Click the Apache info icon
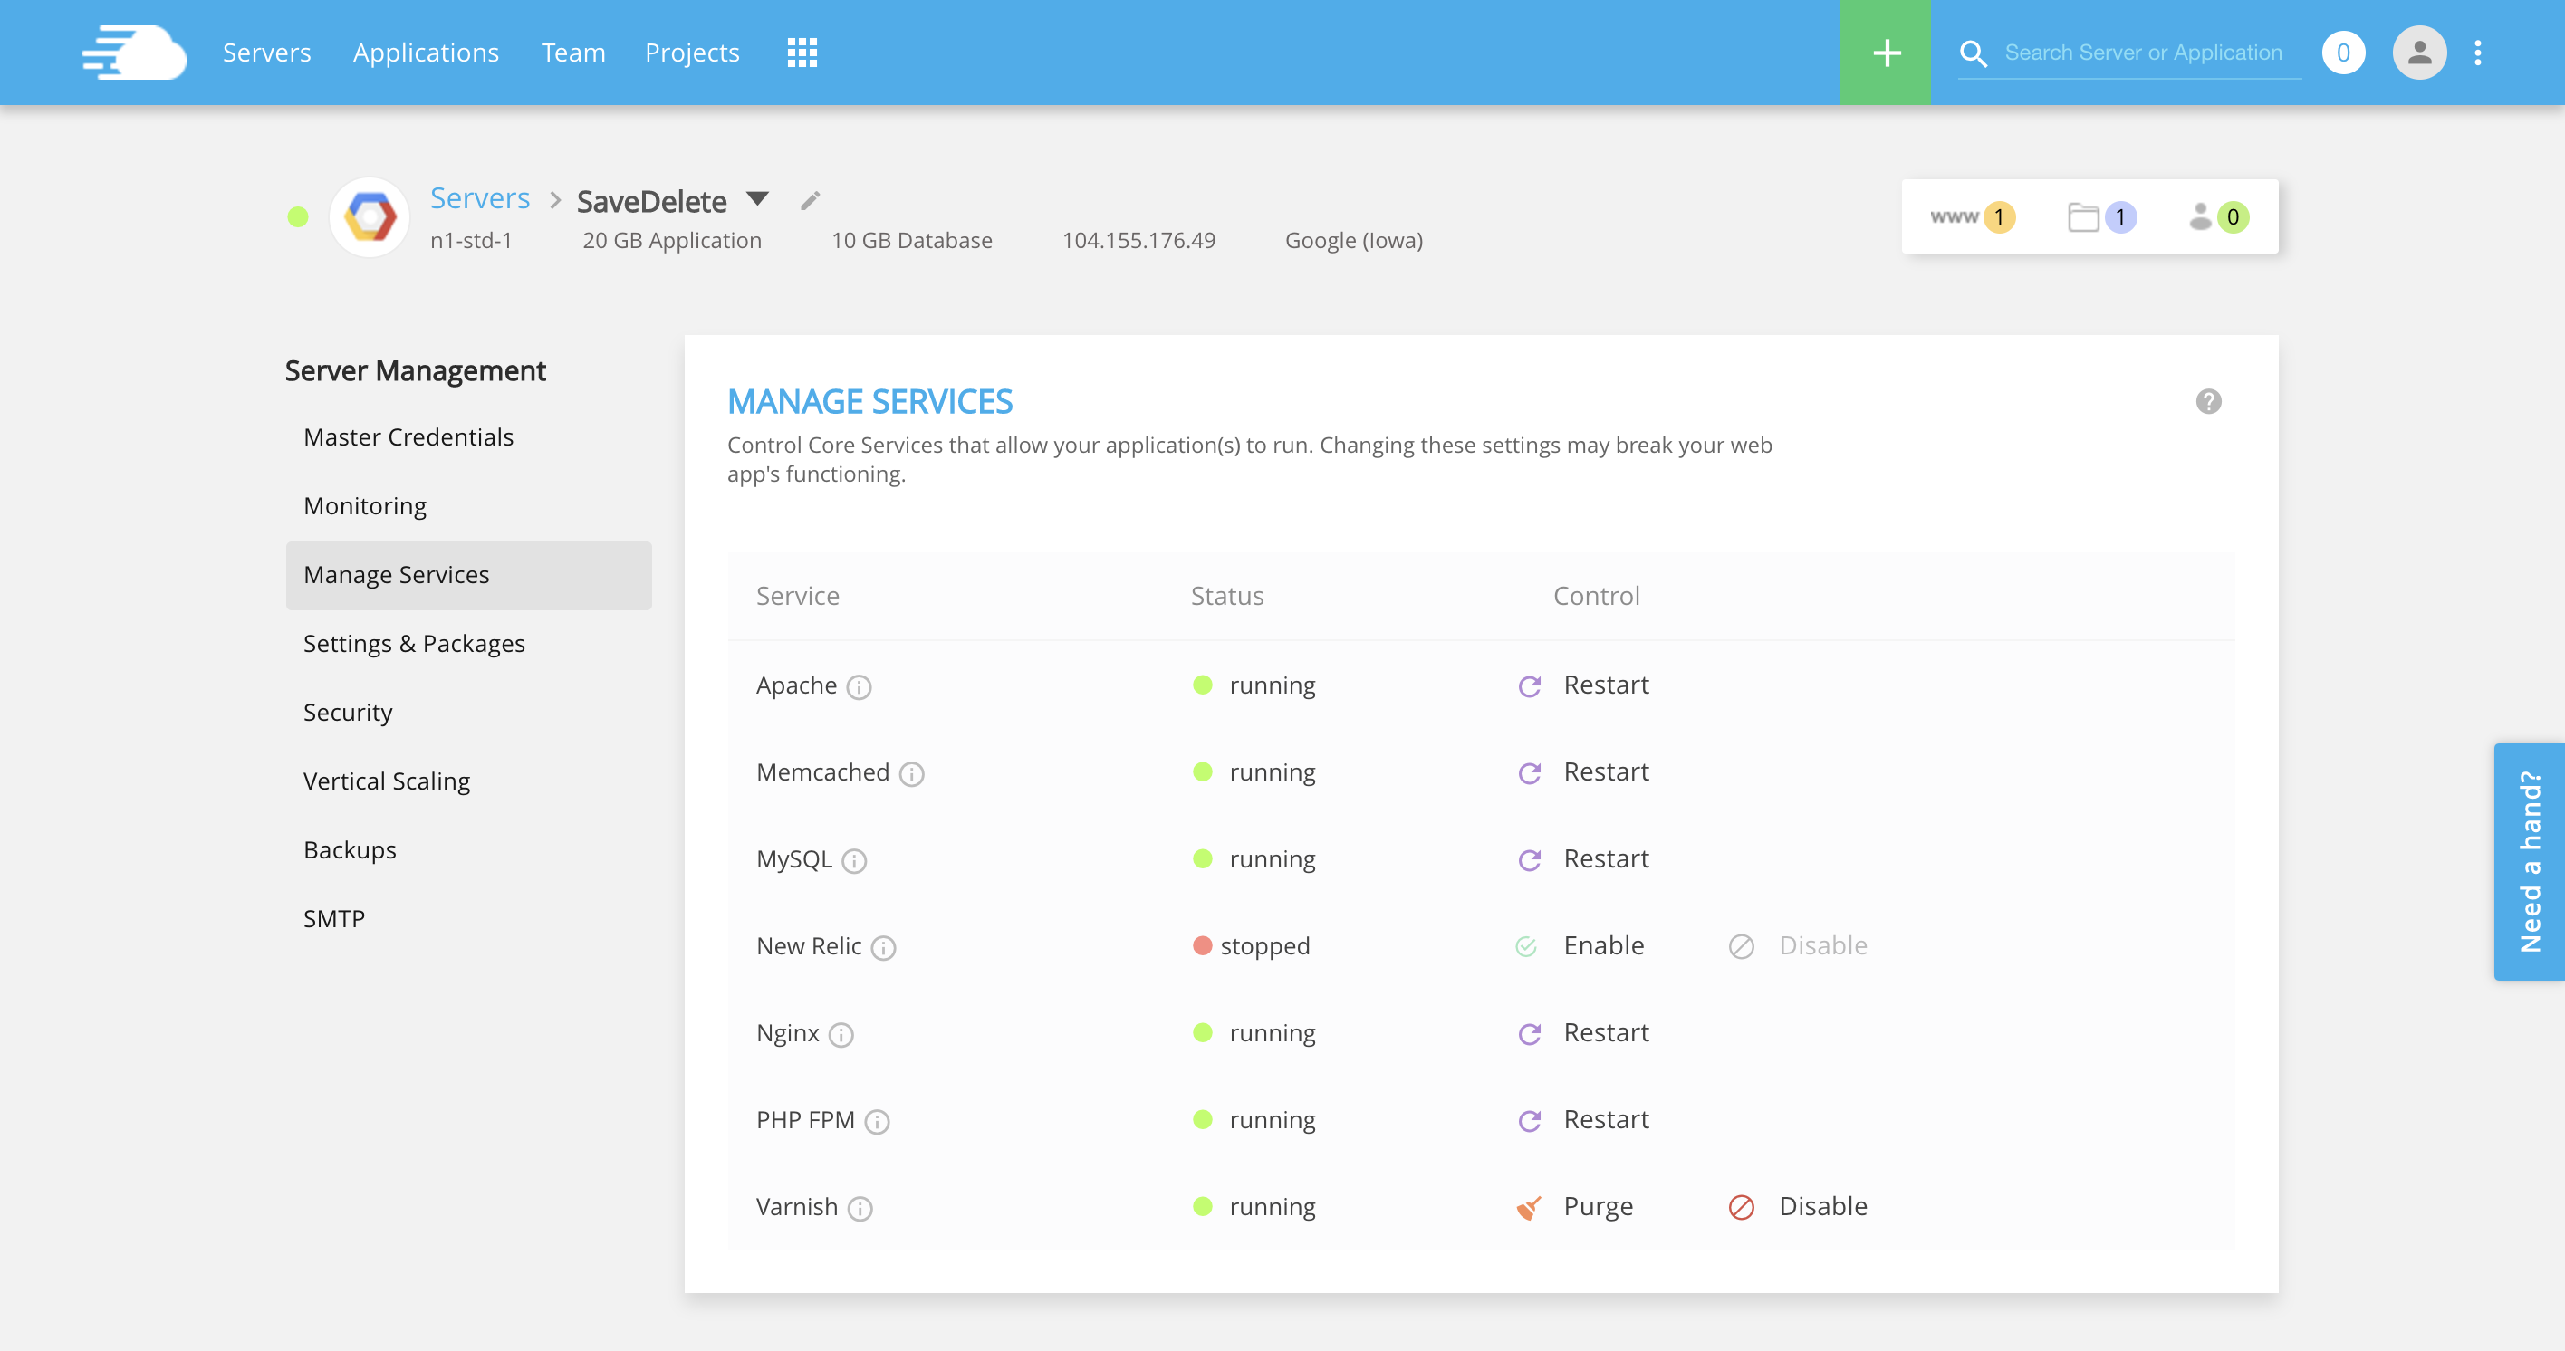2565x1351 pixels. 859,687
